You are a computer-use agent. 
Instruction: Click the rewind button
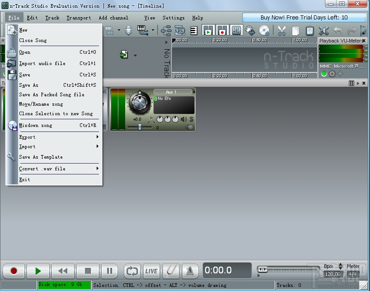pyautogui.click(x=63, y=271)
